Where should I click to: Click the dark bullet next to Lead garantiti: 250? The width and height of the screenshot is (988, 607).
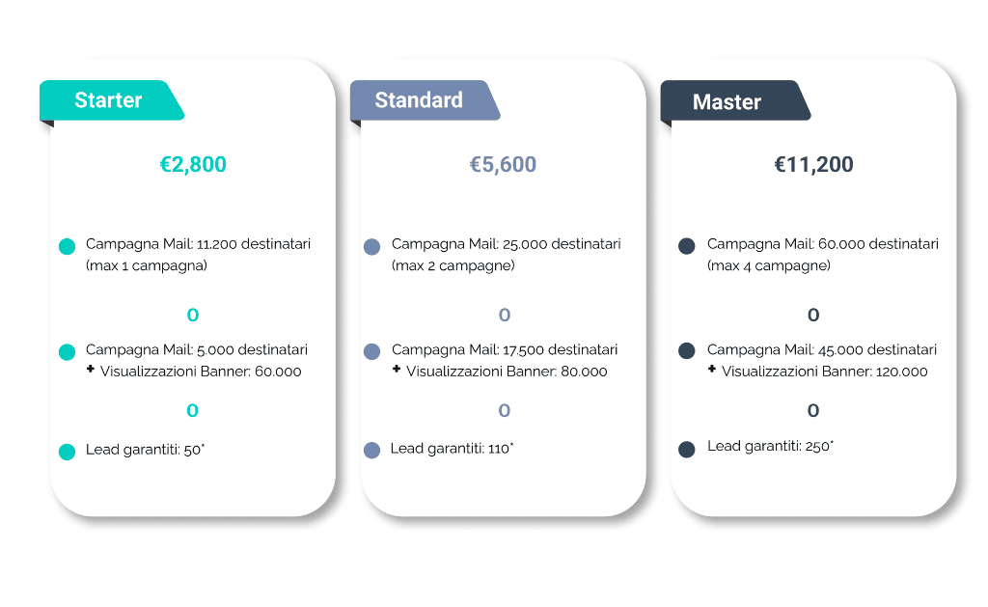pyautogui.click(x=687, y=450)
